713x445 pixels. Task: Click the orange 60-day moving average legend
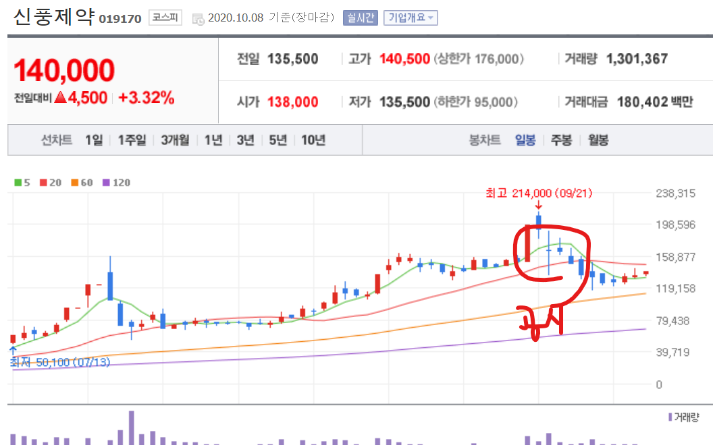click(x=82, y=183)
